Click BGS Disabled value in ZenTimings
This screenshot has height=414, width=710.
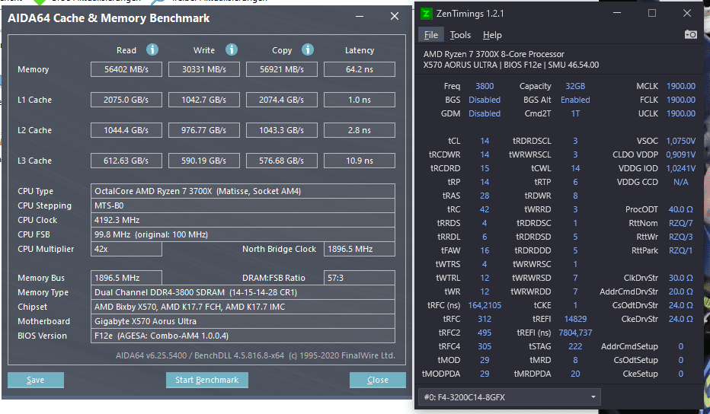click(x=485, y=100)
